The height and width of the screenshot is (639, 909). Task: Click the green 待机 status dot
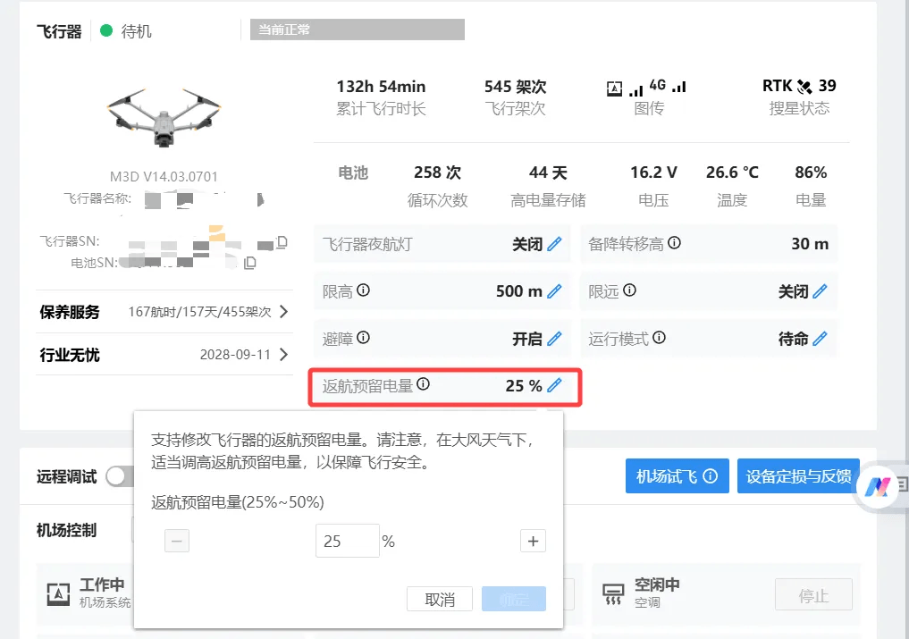106,30
